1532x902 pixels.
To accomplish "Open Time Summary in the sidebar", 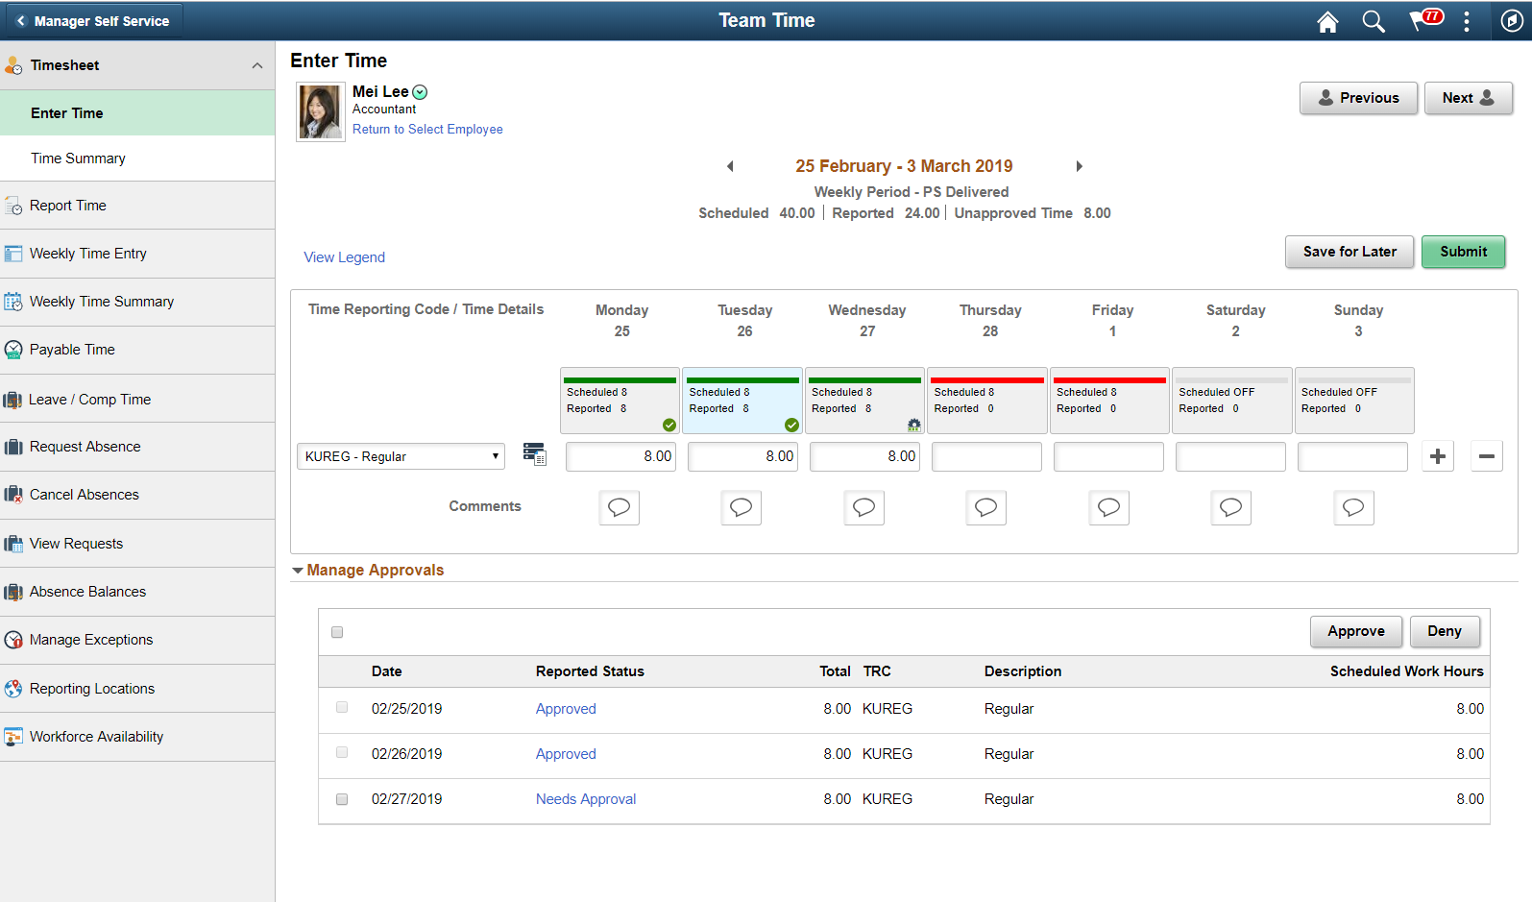I will 137,158.
